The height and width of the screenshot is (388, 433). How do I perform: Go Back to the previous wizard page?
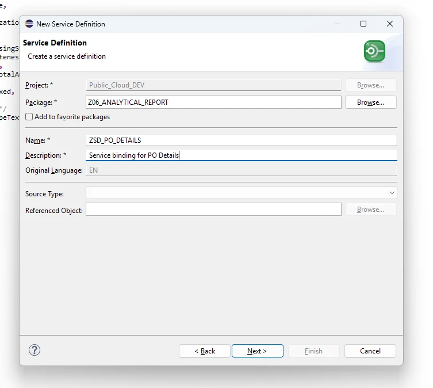tap(205, 351)
